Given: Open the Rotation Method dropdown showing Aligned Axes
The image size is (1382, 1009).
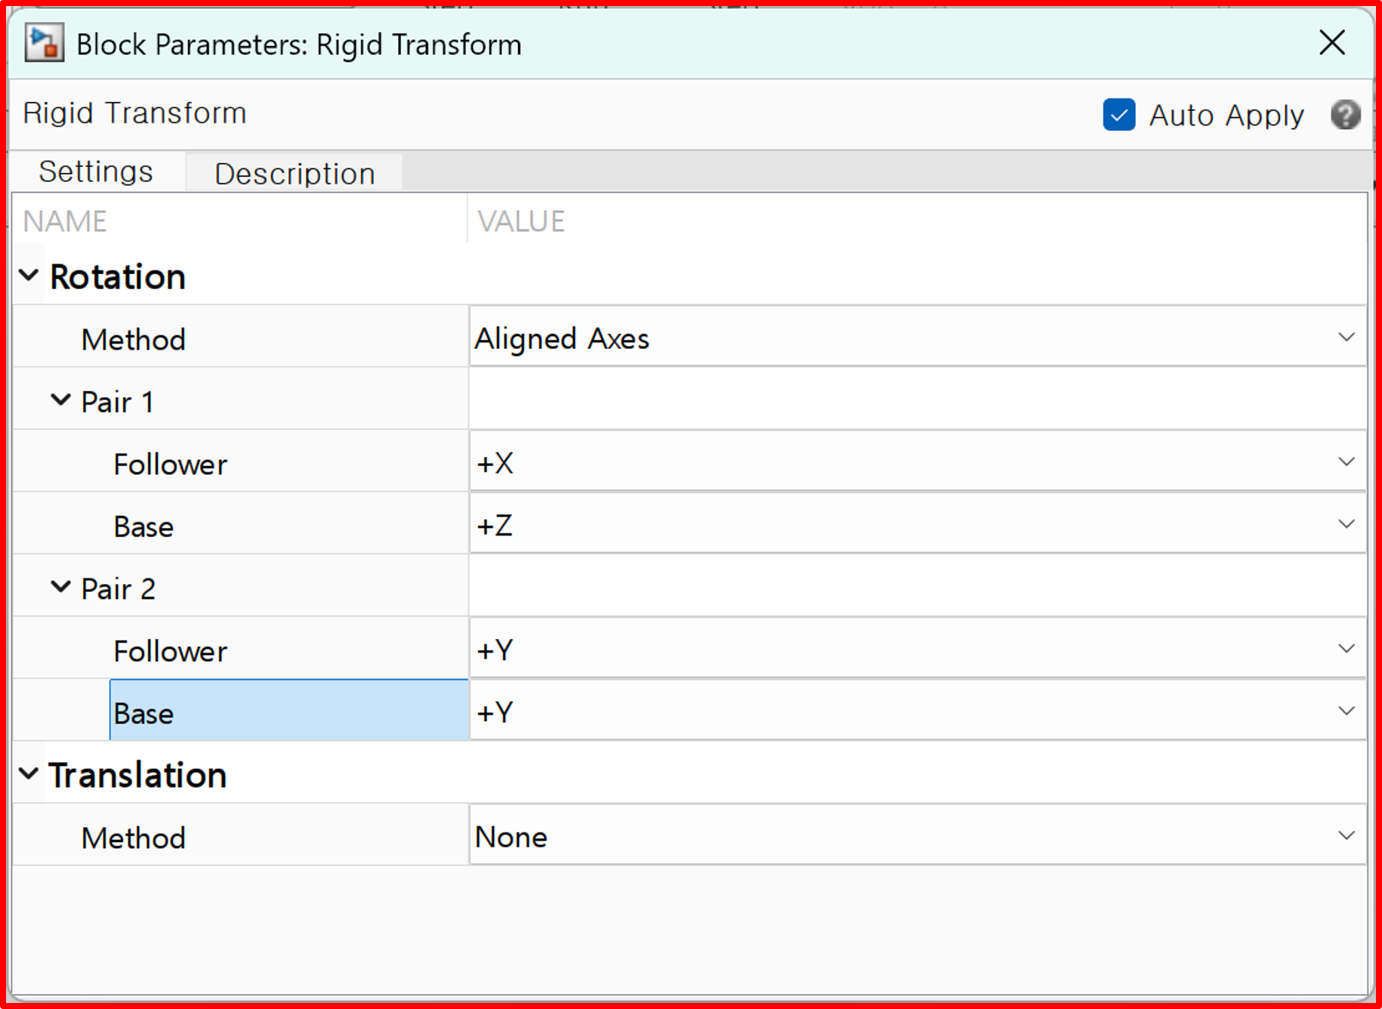Looking at the screenshot, I should (x=917, y=338).
